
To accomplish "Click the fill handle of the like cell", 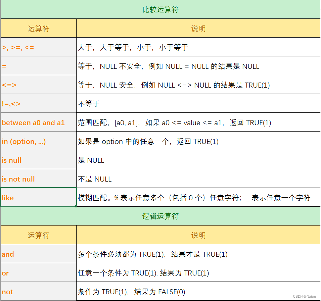I will 76,206.
